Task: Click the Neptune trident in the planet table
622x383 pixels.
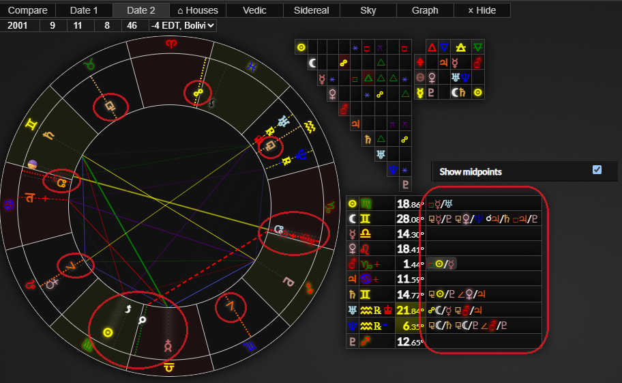Action: (353, 326)
